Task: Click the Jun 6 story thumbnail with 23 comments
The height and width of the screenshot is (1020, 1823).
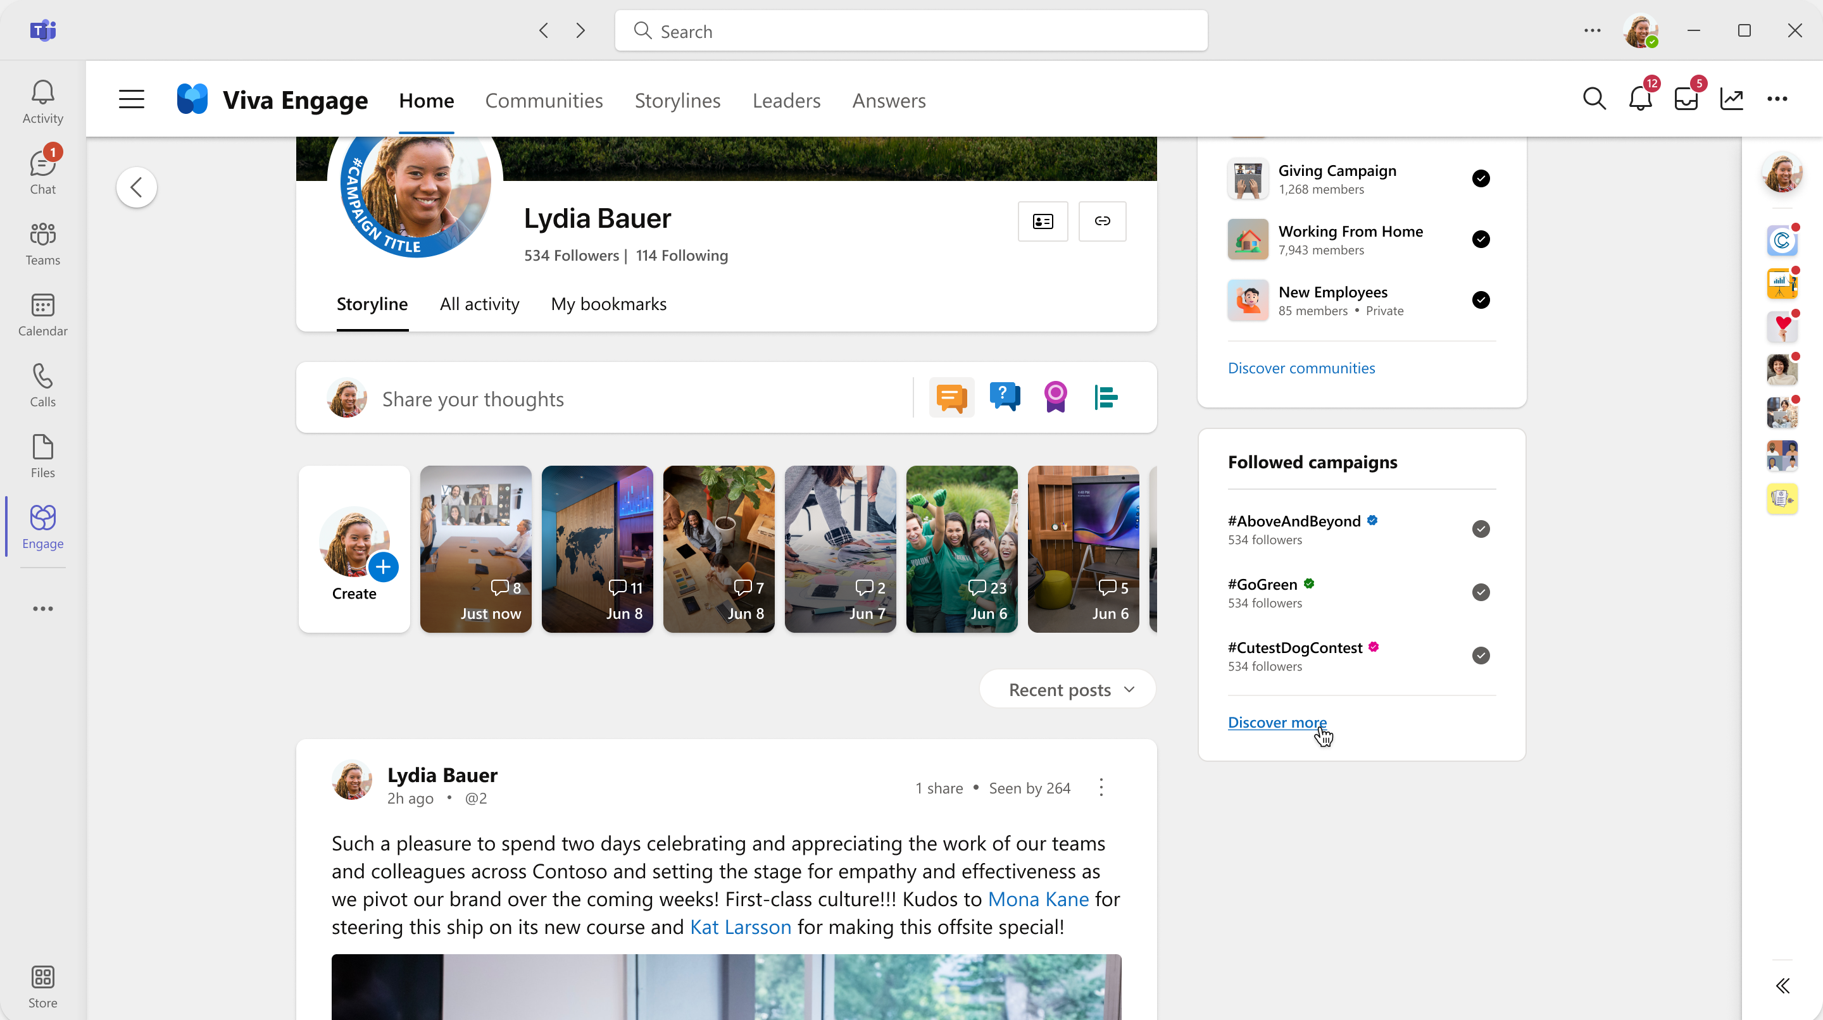Action: click(x=962, y=548)
